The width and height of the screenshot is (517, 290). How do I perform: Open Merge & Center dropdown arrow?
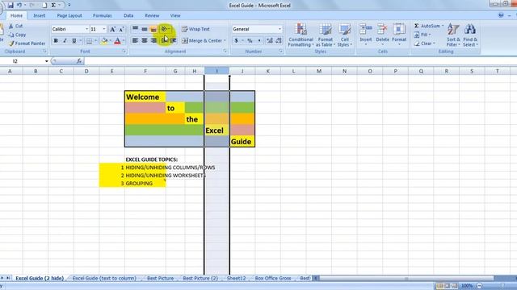click(225, 41)
